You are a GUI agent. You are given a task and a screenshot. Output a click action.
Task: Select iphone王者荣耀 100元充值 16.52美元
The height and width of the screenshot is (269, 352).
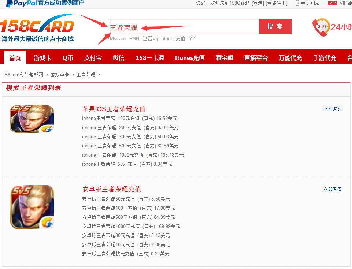pyautogui.click(x=130, y=118)
